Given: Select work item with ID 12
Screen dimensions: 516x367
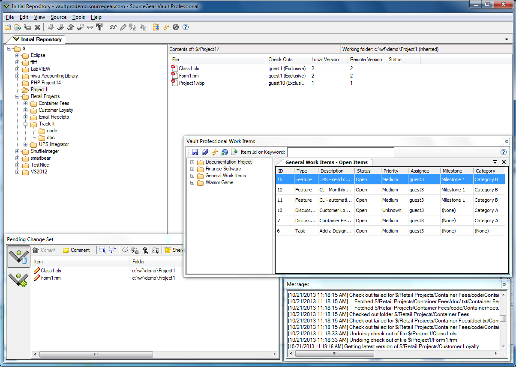Looking at the screenshot, I should click(390, 190).
